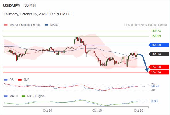Click the Oct 16 date axis label

point(139,110)
